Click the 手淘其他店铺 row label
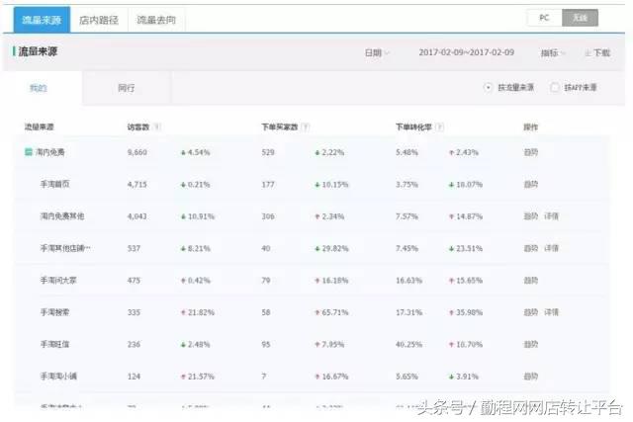 65,248
